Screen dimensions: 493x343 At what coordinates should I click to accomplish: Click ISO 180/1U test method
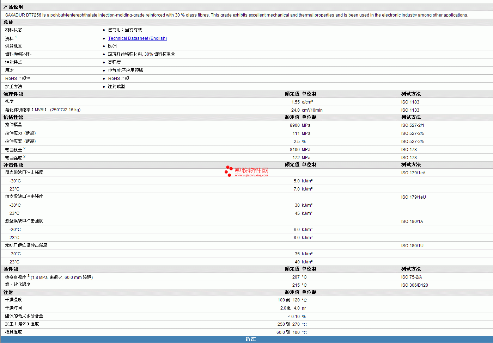pos(412,246)
